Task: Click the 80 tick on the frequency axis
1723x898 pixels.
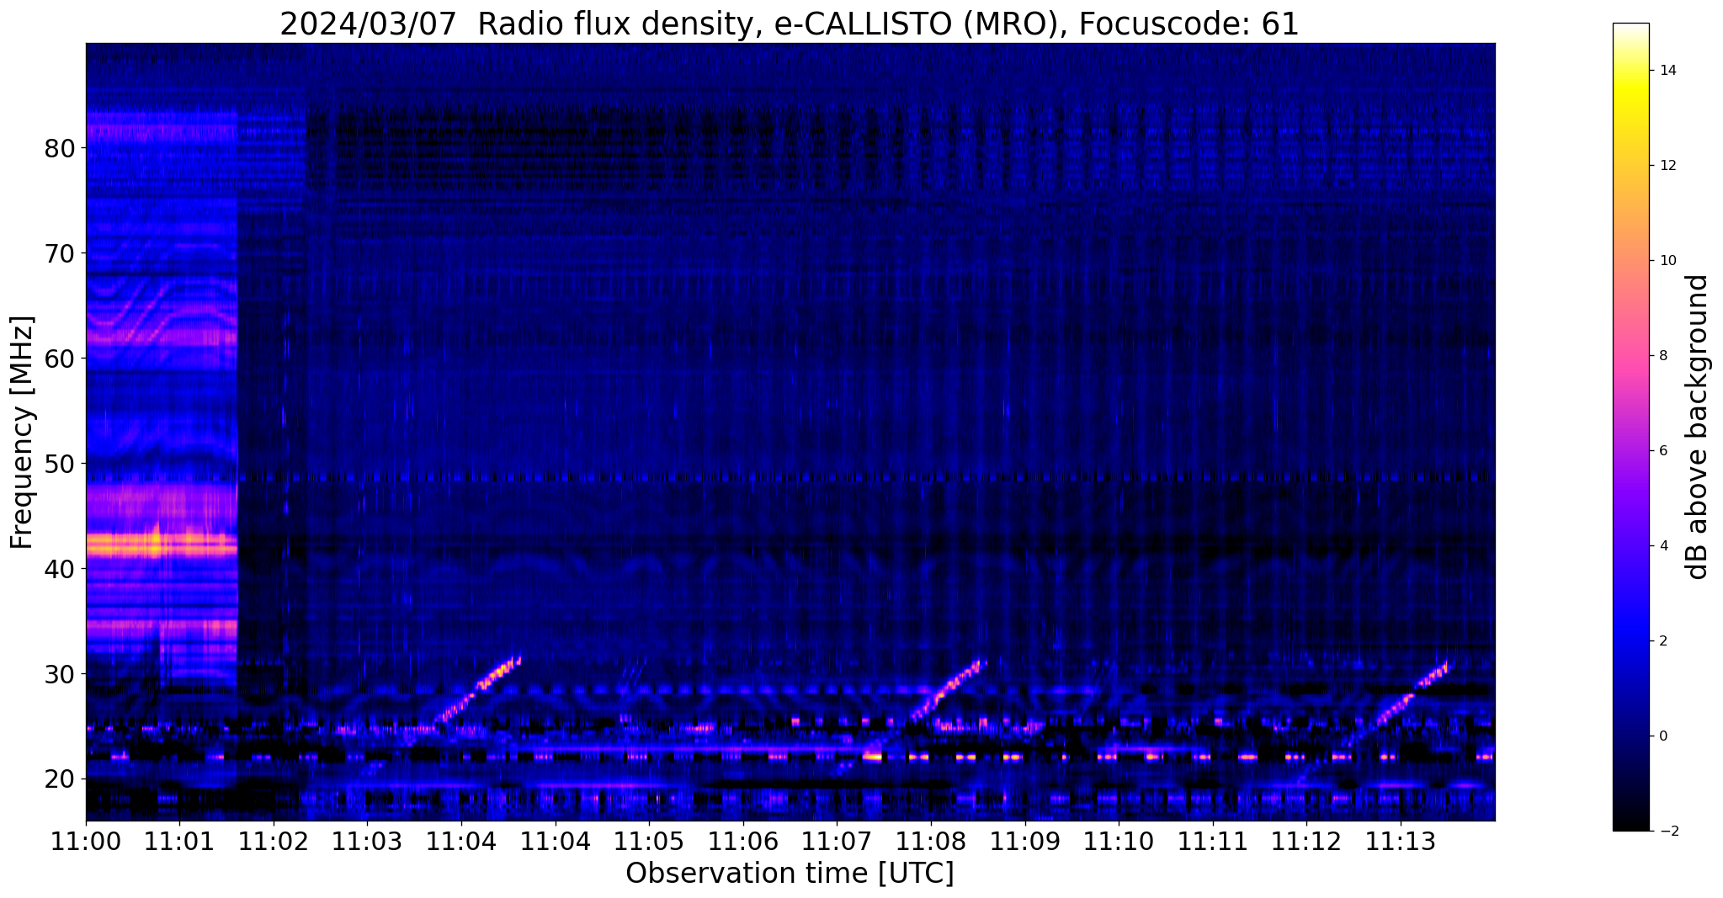Action: (x=60, y=148)
